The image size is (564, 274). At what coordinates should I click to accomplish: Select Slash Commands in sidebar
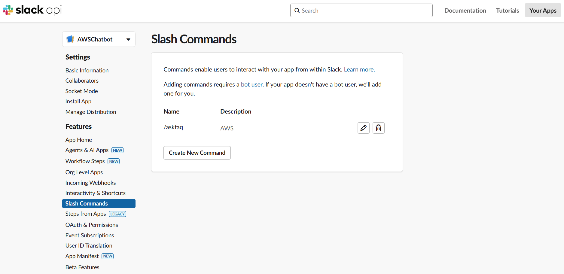pyautogui.click(x=99, y=203)
